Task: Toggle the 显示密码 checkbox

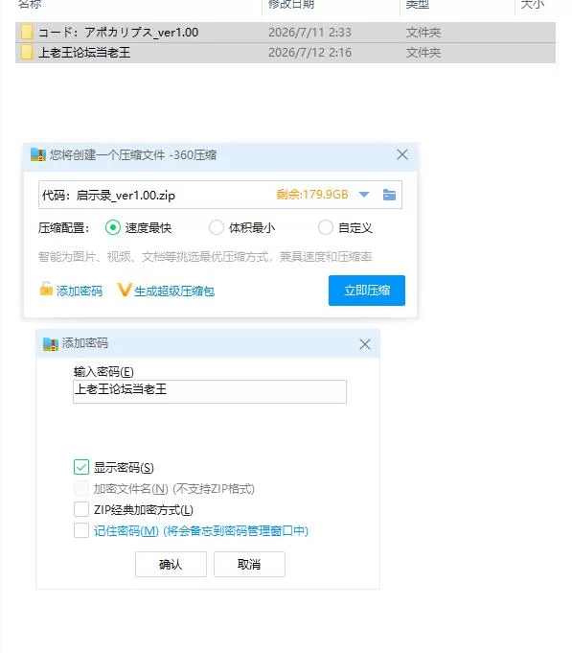Action: tap(81, 467)
